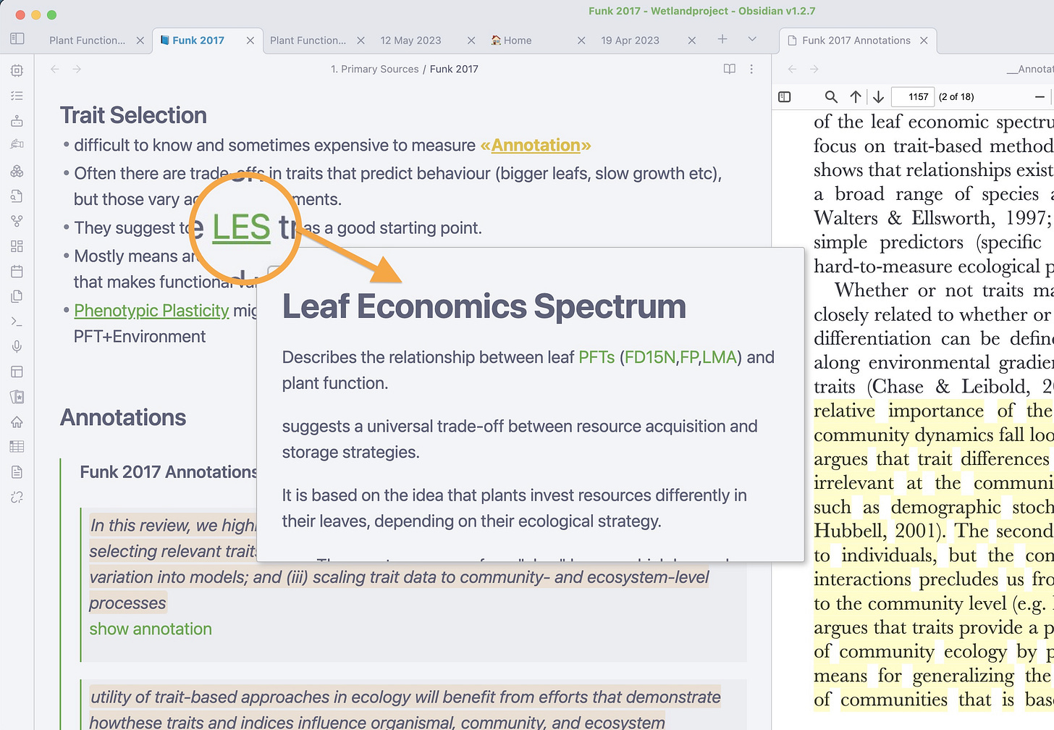Open the FD15N link in popup
This screenshot has width=1054, height=730.
click(650, 357)
